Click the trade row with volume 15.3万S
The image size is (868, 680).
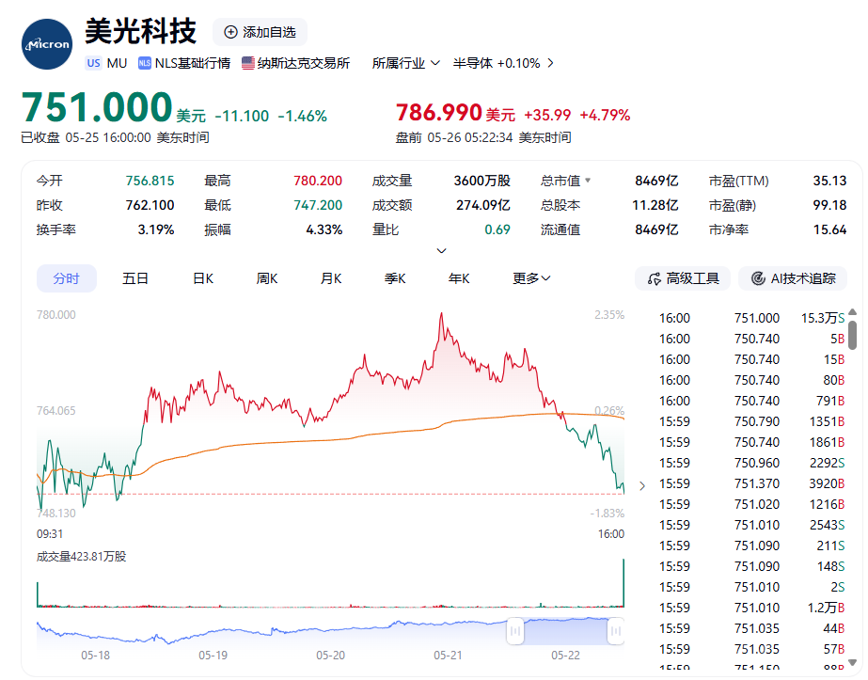(x=751, y=318)
